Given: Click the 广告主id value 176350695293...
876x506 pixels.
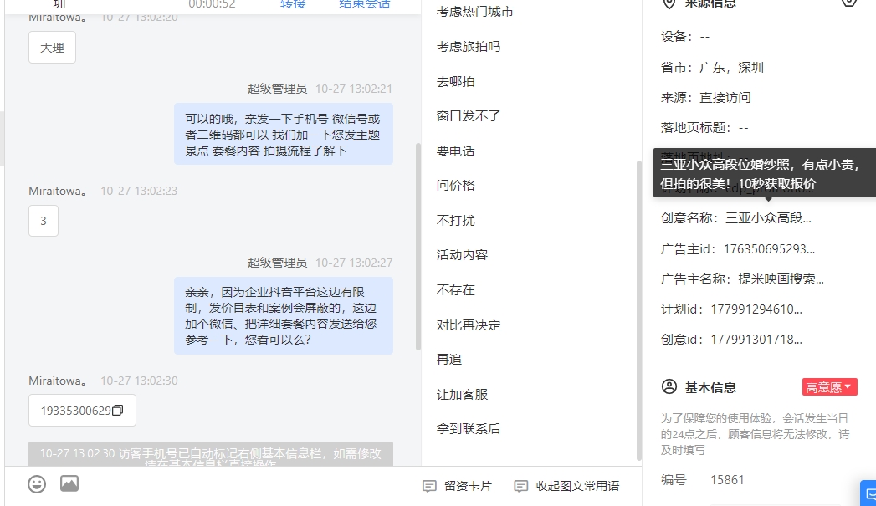Looking at the screenshot, I should click(769, 249).
